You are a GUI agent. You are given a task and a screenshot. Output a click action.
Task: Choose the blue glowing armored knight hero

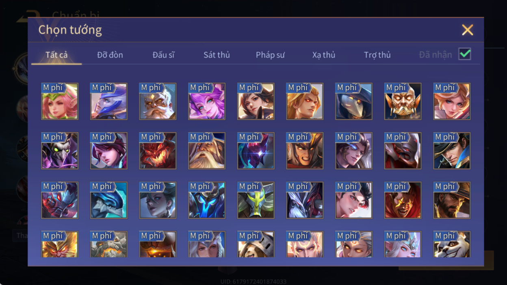[207, 200]
